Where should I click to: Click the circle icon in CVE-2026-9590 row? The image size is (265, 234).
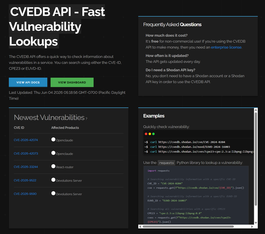click(53, 193)
